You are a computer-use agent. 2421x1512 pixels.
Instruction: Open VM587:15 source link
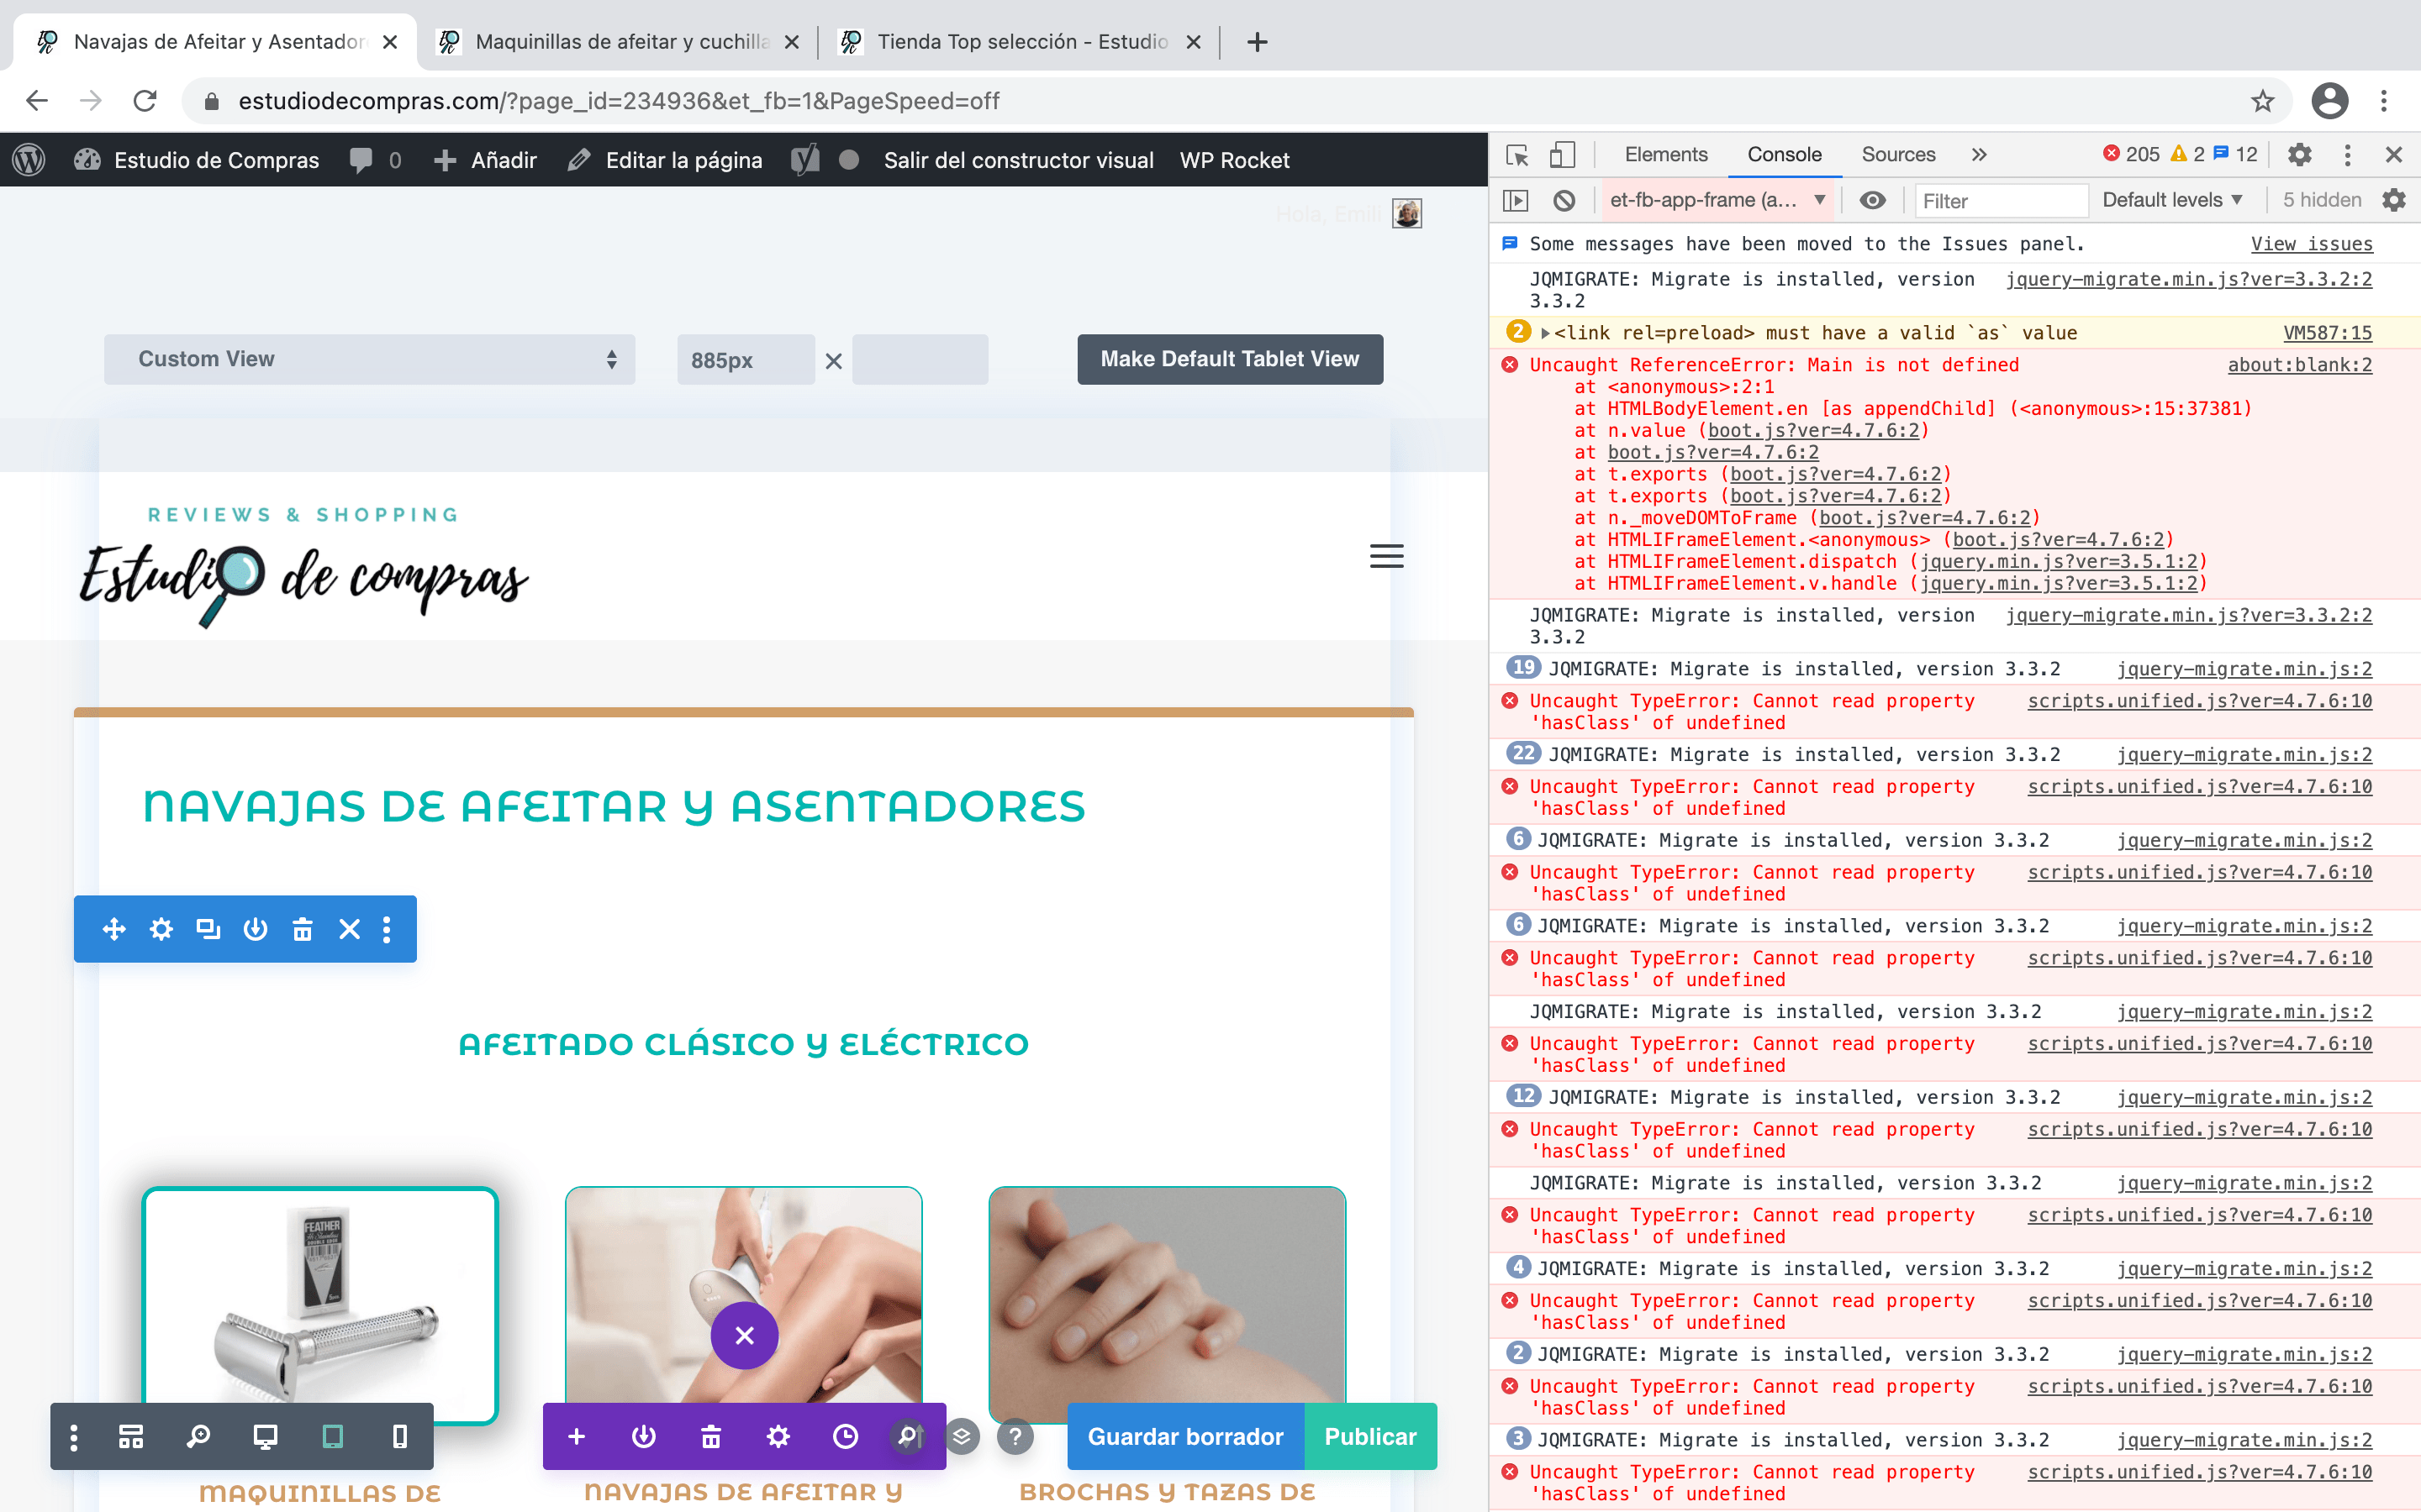pyautogui.click(x=2327, y=333)
